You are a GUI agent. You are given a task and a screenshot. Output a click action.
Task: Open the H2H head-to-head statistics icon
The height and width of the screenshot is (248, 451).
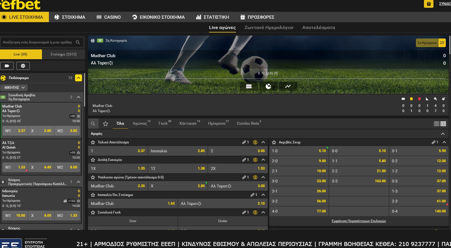(x=249, y=86)
